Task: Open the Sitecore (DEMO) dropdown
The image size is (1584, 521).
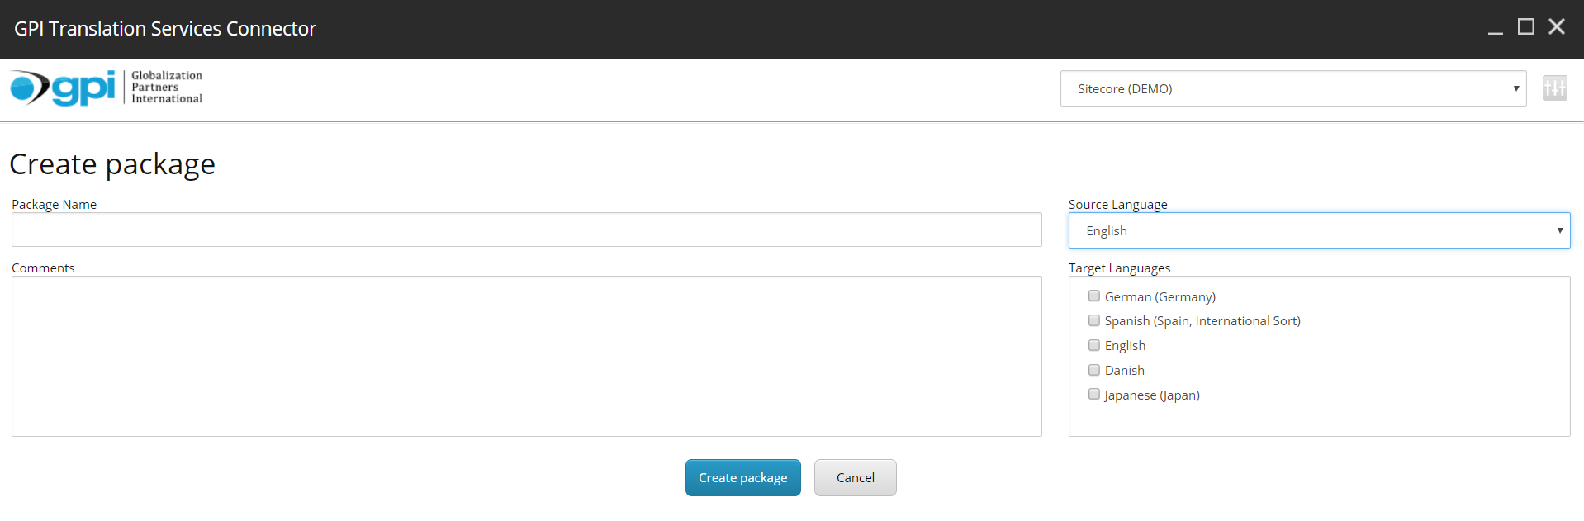Action: click(1292, 88)
